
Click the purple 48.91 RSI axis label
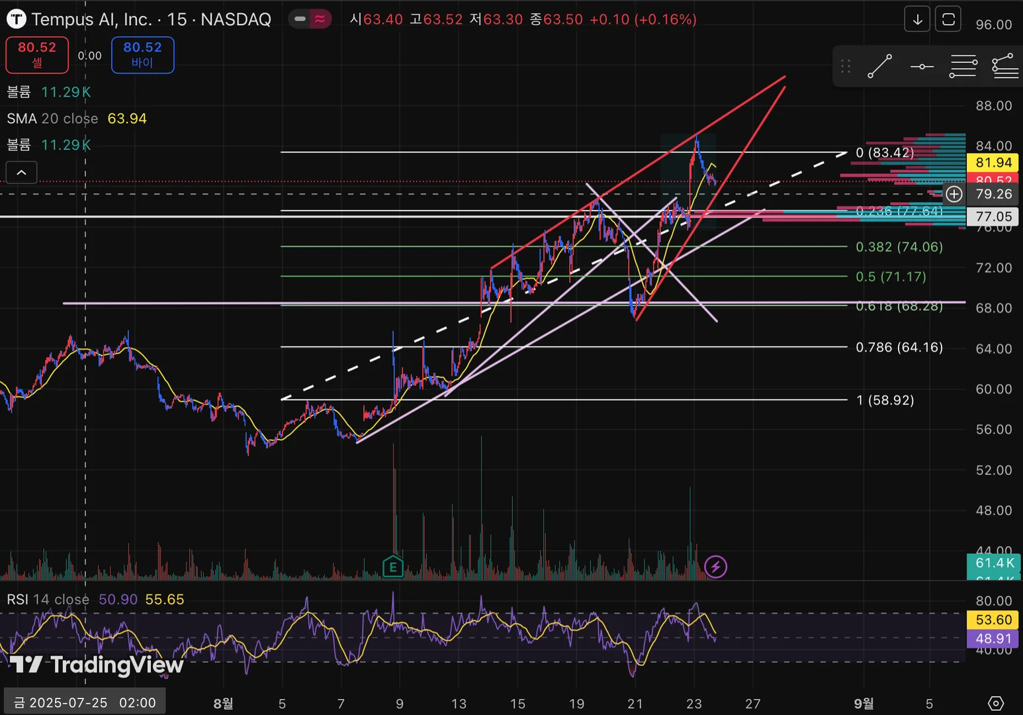(x=993, y=639)
